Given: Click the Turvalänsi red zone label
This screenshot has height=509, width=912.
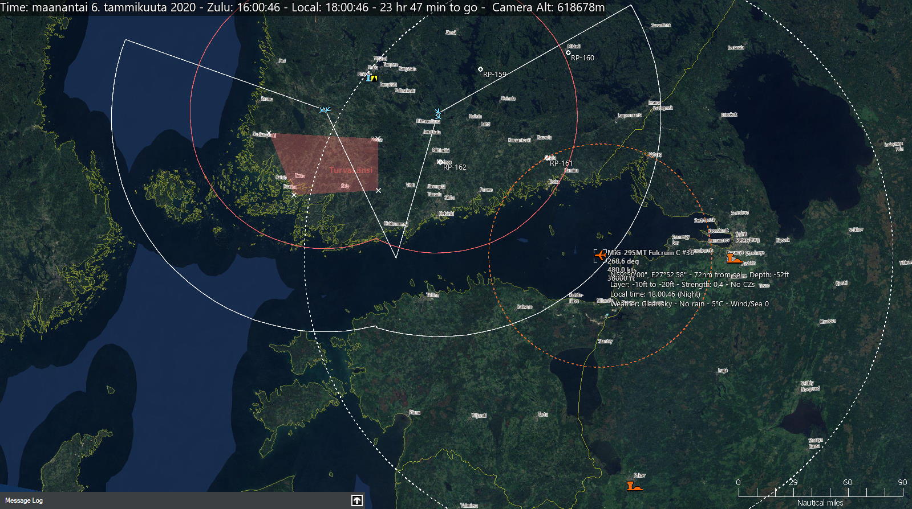Looking at the screenshot, I should click(350, 170).
